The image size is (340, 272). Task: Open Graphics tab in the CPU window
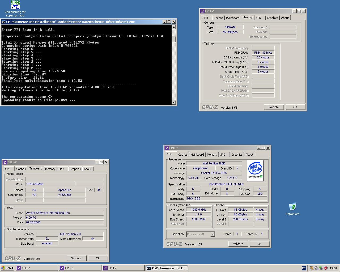coord(237,155)
